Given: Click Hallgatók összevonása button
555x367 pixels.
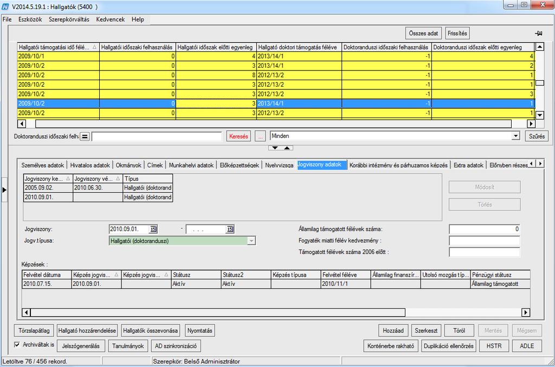Looking at the screenshot, I should click(151, 331).
